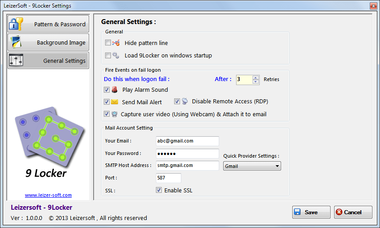380x228 pixels.
Task: Click the Disable Remote Access satellite icon
Action: 185,101
